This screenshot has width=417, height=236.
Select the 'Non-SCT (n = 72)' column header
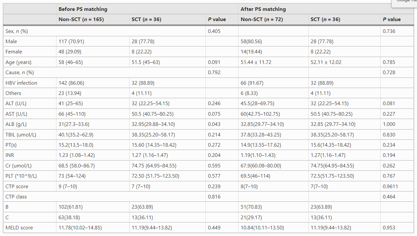coord(262,19)
